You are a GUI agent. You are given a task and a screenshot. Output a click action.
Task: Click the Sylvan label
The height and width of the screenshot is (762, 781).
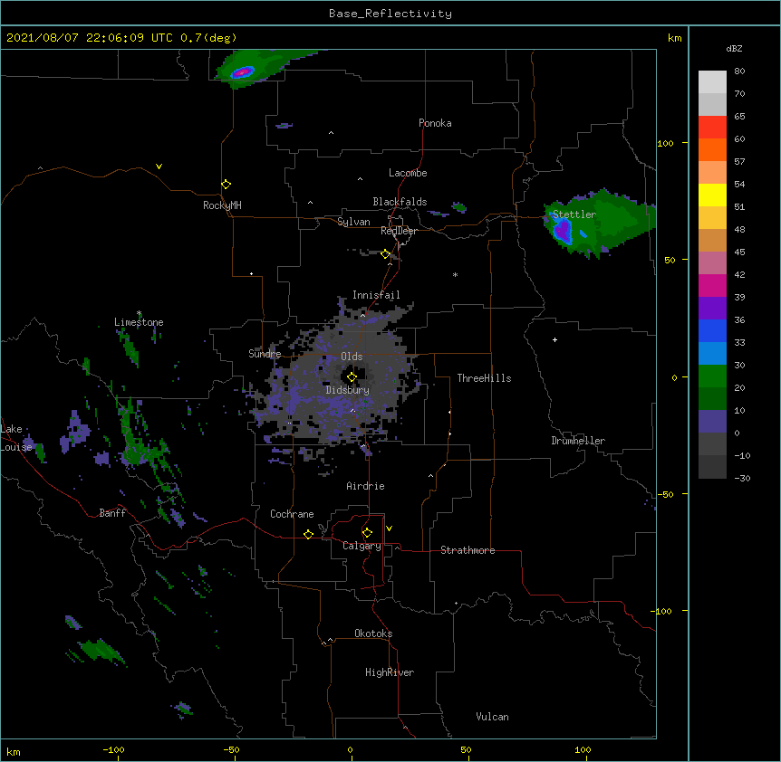coord(353,222)
